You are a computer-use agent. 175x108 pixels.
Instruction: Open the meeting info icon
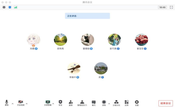(x=4, y=7)
